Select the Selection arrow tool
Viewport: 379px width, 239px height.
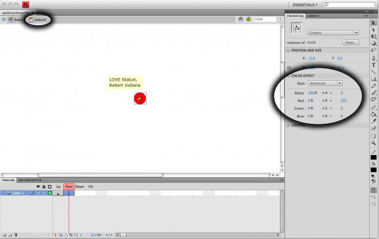pos(374,23)
